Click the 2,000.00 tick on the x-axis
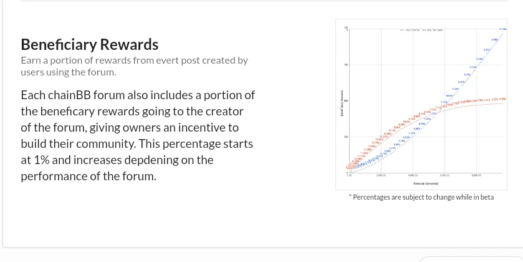523x262 pixels. pos(381,175)
